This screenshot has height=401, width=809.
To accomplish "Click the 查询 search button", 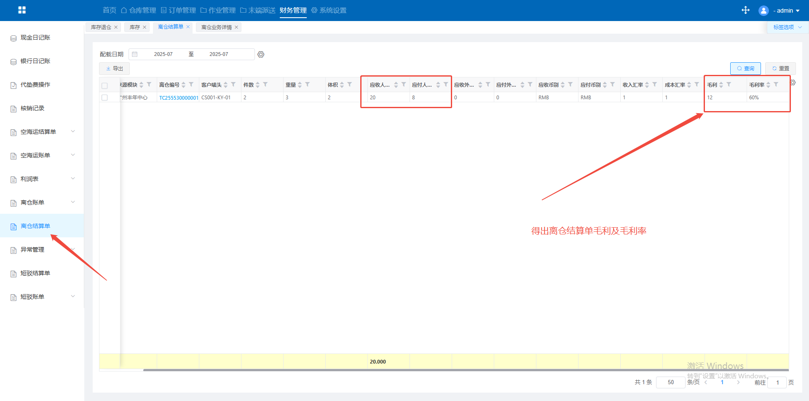I will (745, 69).
